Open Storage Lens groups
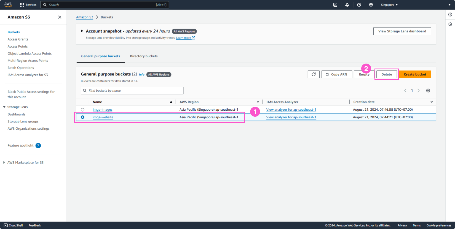The image size is (455, 229). pos(23,121)
